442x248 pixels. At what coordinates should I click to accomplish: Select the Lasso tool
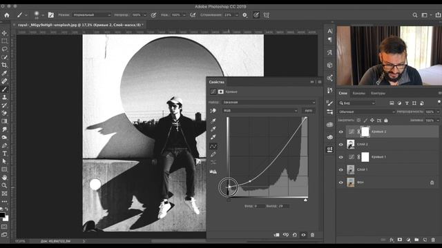(x=4, y=49)
